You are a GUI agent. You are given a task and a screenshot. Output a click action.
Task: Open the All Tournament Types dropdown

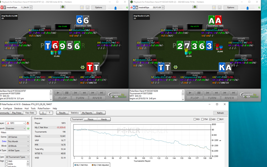click(x=17, y=157)
